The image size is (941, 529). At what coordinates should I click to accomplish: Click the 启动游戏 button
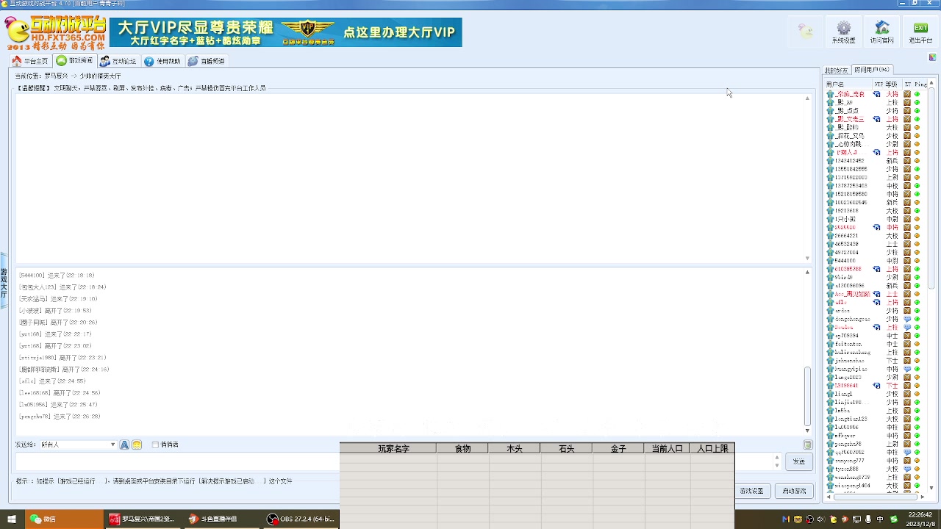click(794, 491)
